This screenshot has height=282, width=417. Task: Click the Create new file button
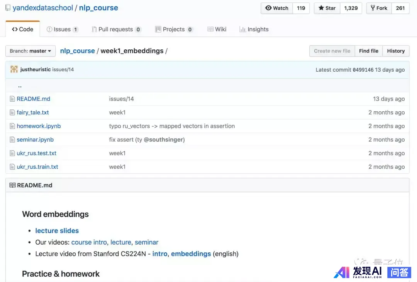(332, 51)
